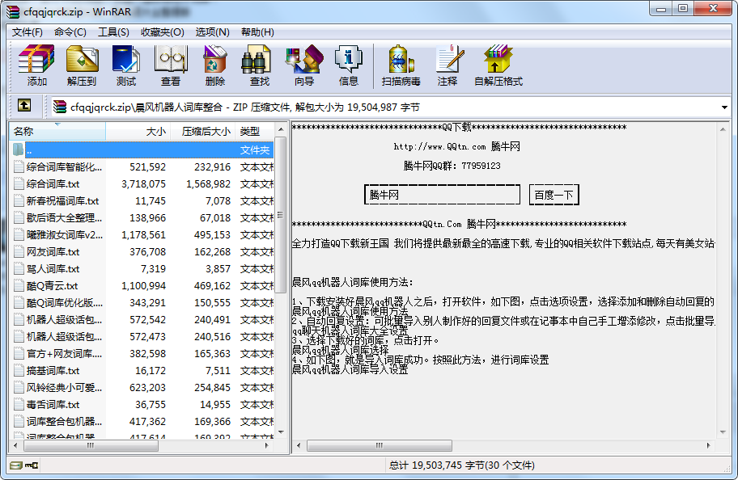Viewport: 738px width, 480px height.
Task: Click file icon beside 网友词库.txt
Action: pos(19,251)
